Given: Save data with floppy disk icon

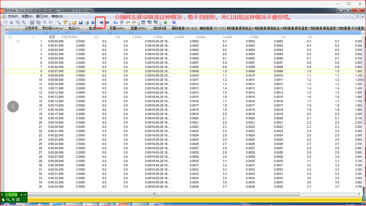Looking at the screenshot, I should click(x=81, y=22).
